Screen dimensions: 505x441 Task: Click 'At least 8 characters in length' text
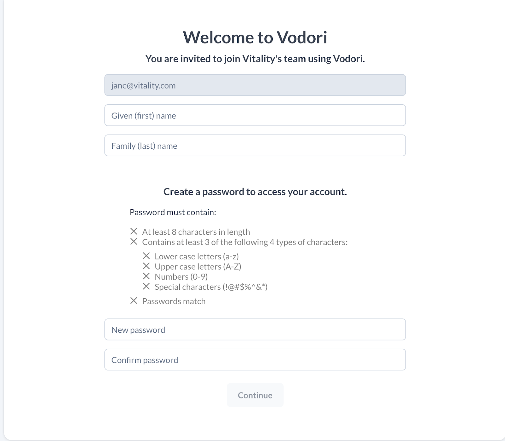coord(196,232)
